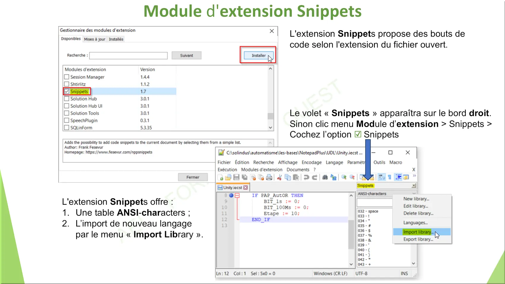Click the Save floppy disk icon
The width and height of the screenshot is (505, 284).
pyautogui.click(x=236, y=177)
